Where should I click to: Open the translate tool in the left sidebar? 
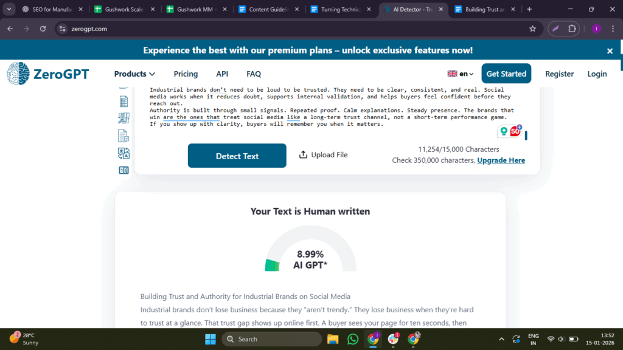124,153
